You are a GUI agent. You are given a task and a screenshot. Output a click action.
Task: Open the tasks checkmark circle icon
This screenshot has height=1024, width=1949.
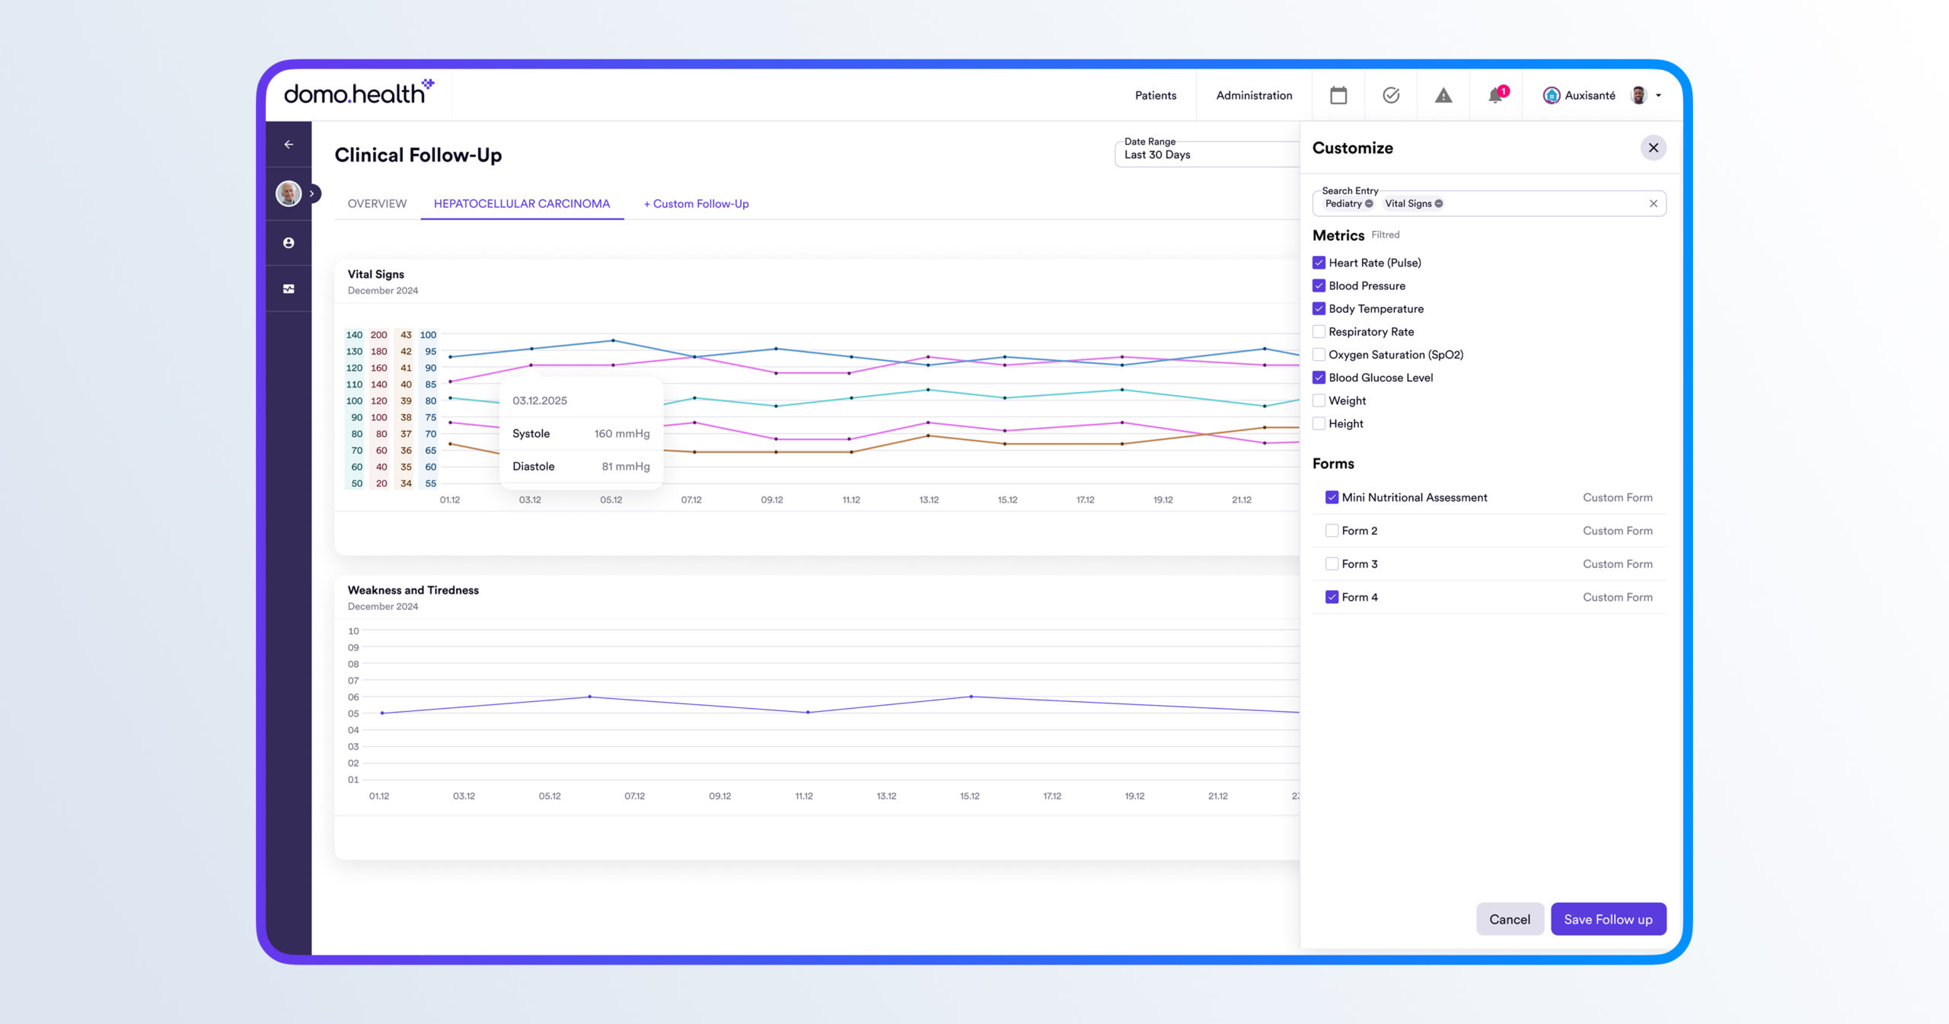click(1390, 95)
